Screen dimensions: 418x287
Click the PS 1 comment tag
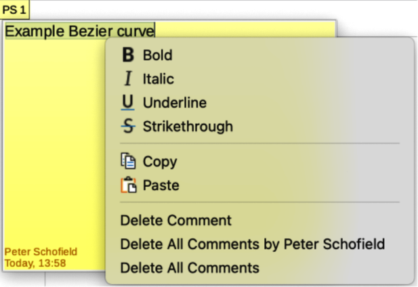pyautogui.click(x=14, y=9)
